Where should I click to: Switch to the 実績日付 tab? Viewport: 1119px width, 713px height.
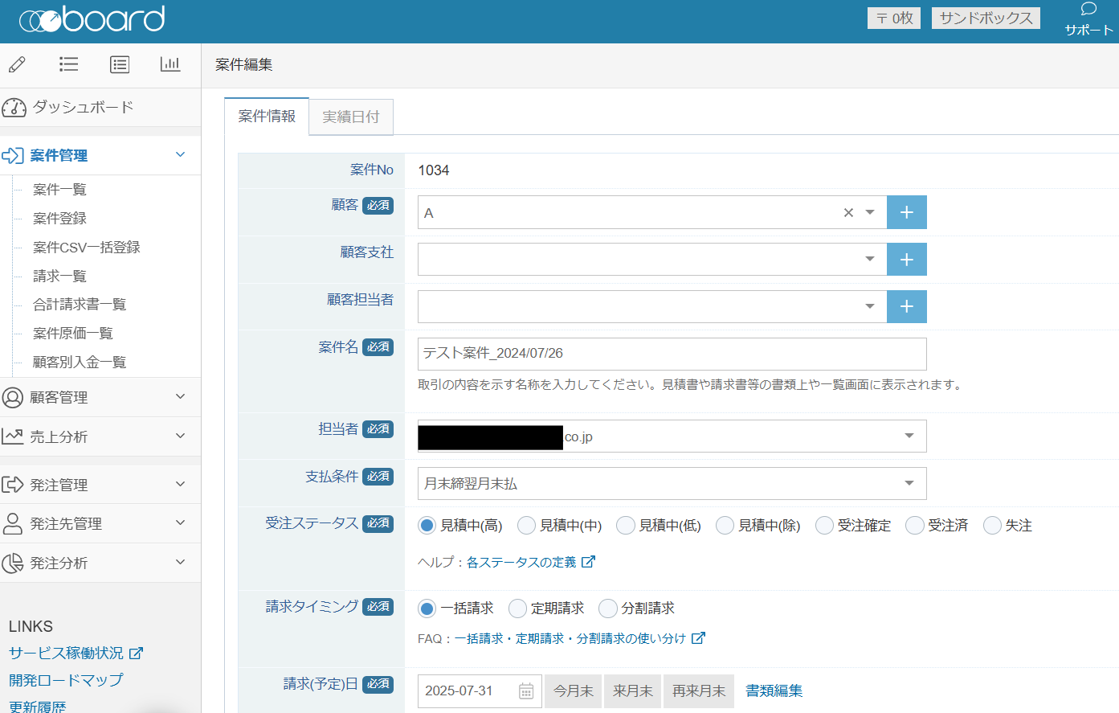[x=351, y=117]
